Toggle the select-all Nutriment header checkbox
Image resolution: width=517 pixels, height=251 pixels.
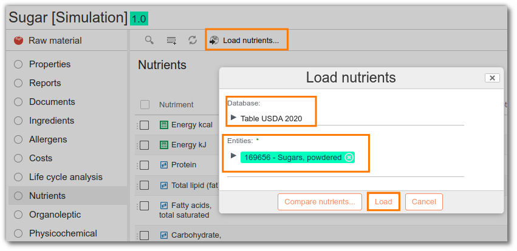point(145,105)
